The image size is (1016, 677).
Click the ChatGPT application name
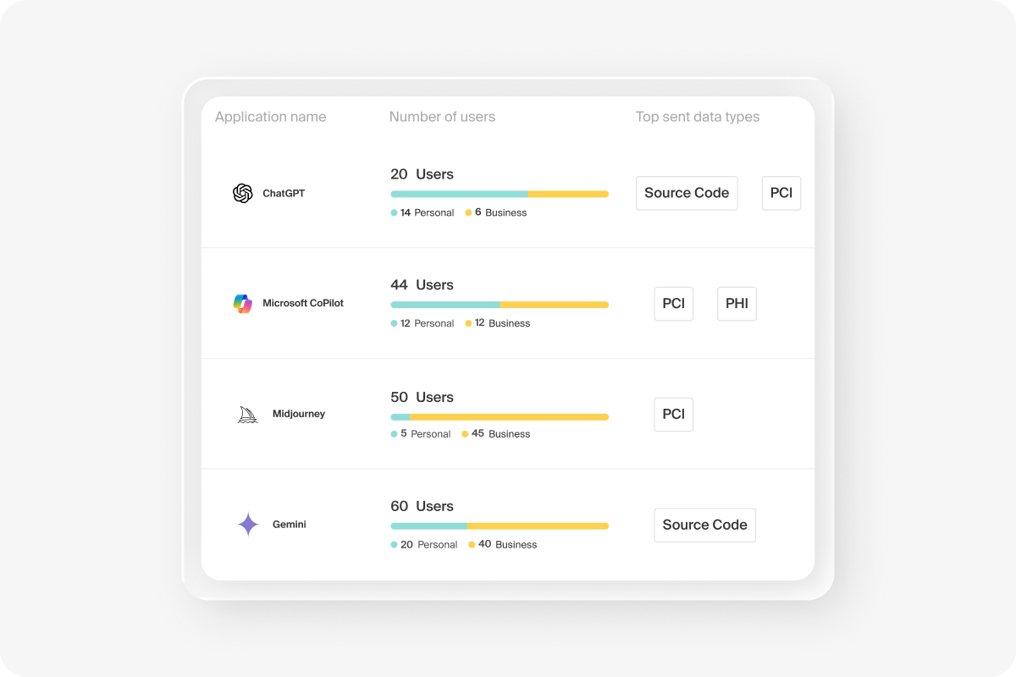point(284,193)
